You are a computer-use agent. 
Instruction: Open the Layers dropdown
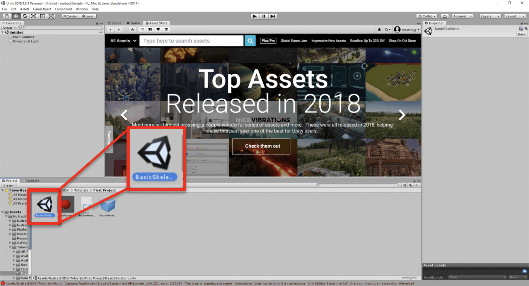(x=490, y=16)
